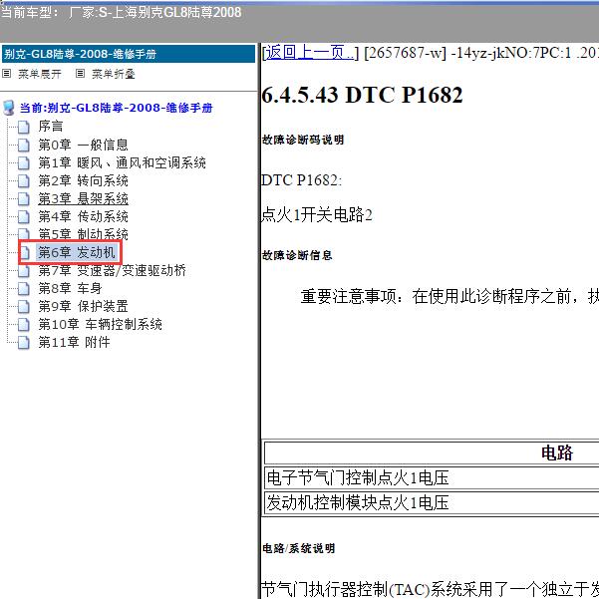This screenshot has height=599, width=599.
Task: Open 第10章 车辆控制系统
Action: pos(100,324)
